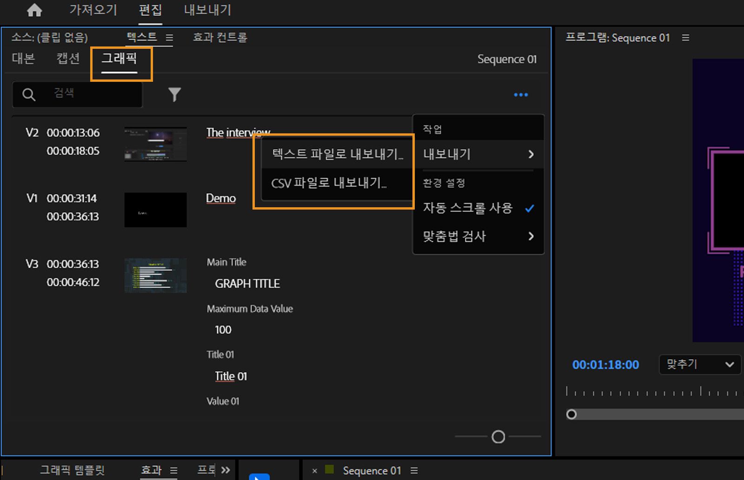Expand the 내보내기 submenu
This screenshot has width=744, height=480.
point(478,154)
